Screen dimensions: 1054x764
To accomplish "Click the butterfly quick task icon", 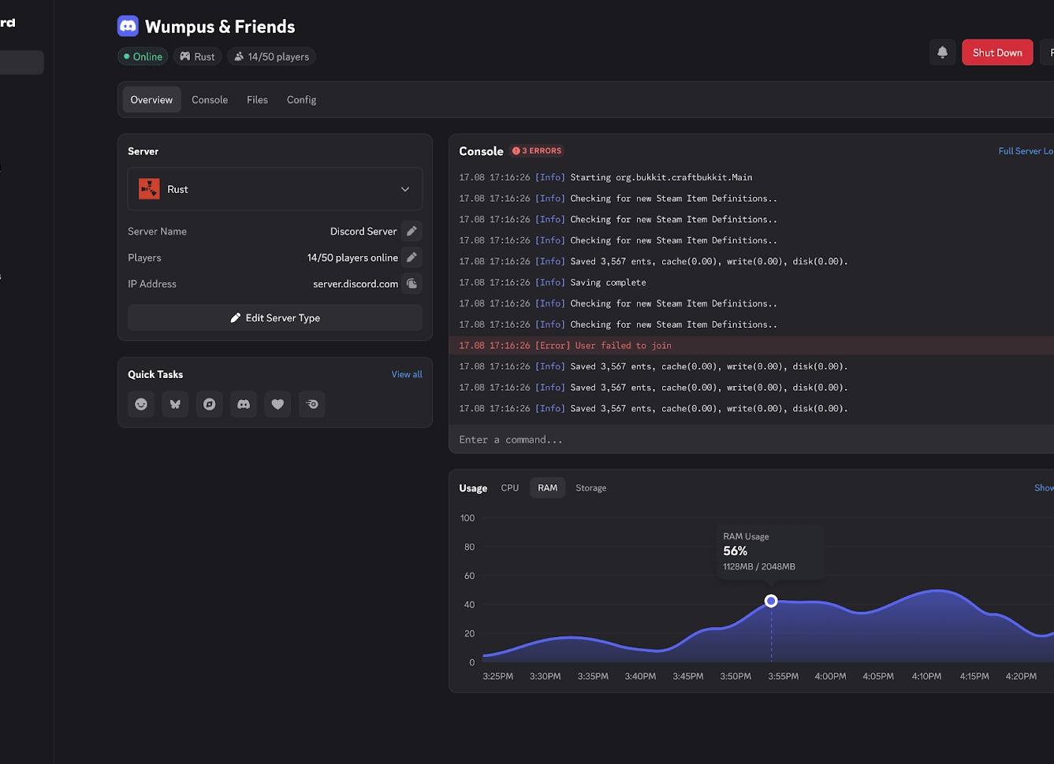I will coord(175,404).
